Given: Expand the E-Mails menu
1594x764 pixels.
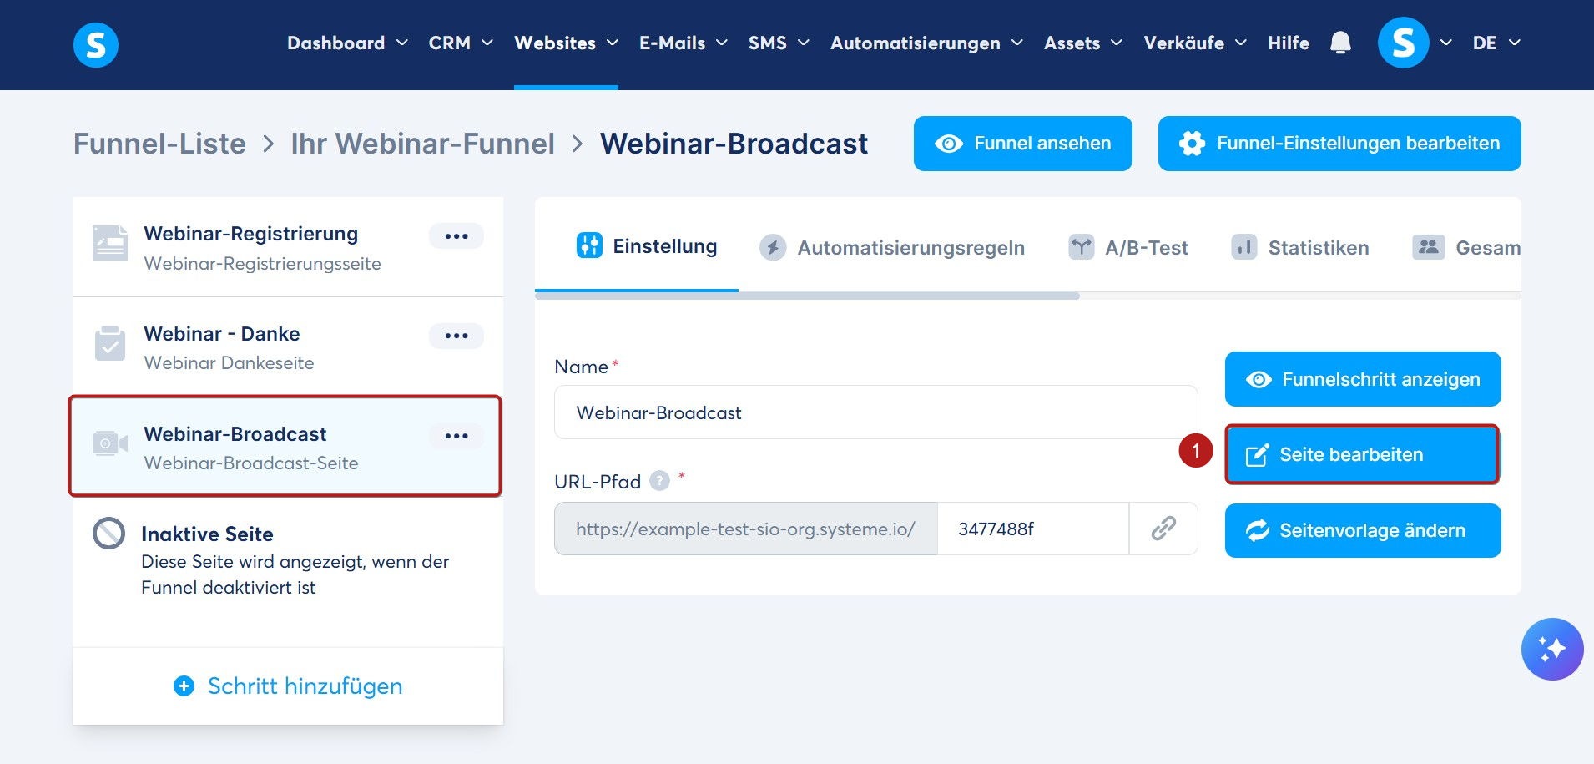Looking at the screenshot, I should click(684, 43).
